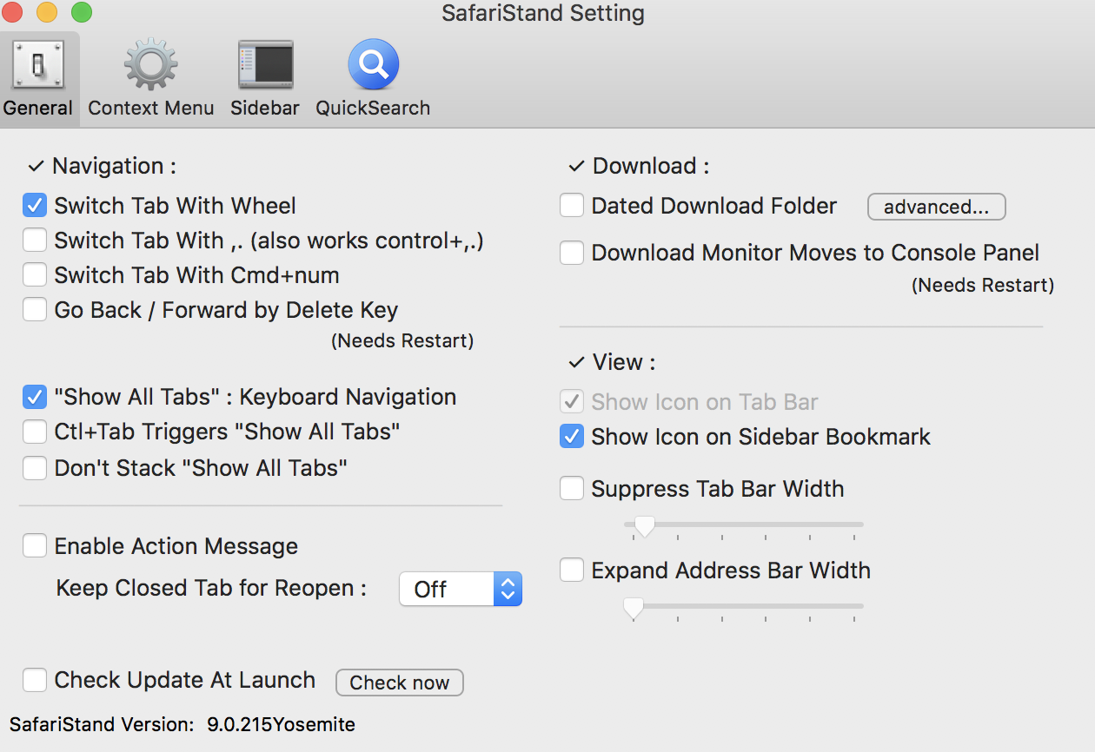Click (Needs Restart) note under Navigation
Image resolution: width=1095 pixels, height=752 pixels.
pos(402,341)
